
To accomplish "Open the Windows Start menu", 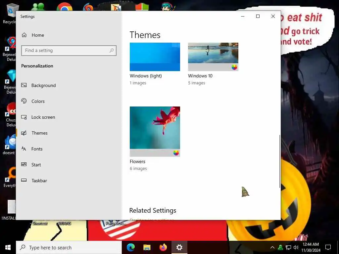I will coord(8,247).
